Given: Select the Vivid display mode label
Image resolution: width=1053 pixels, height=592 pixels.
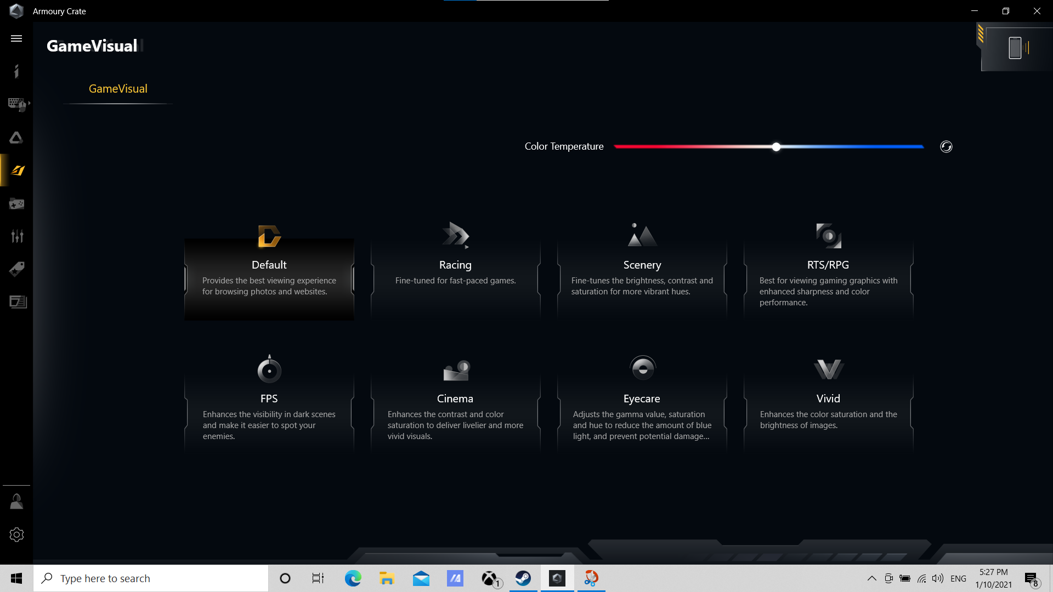Looking at the screenshot, I should pyautogui.click(x=828, y=399).
